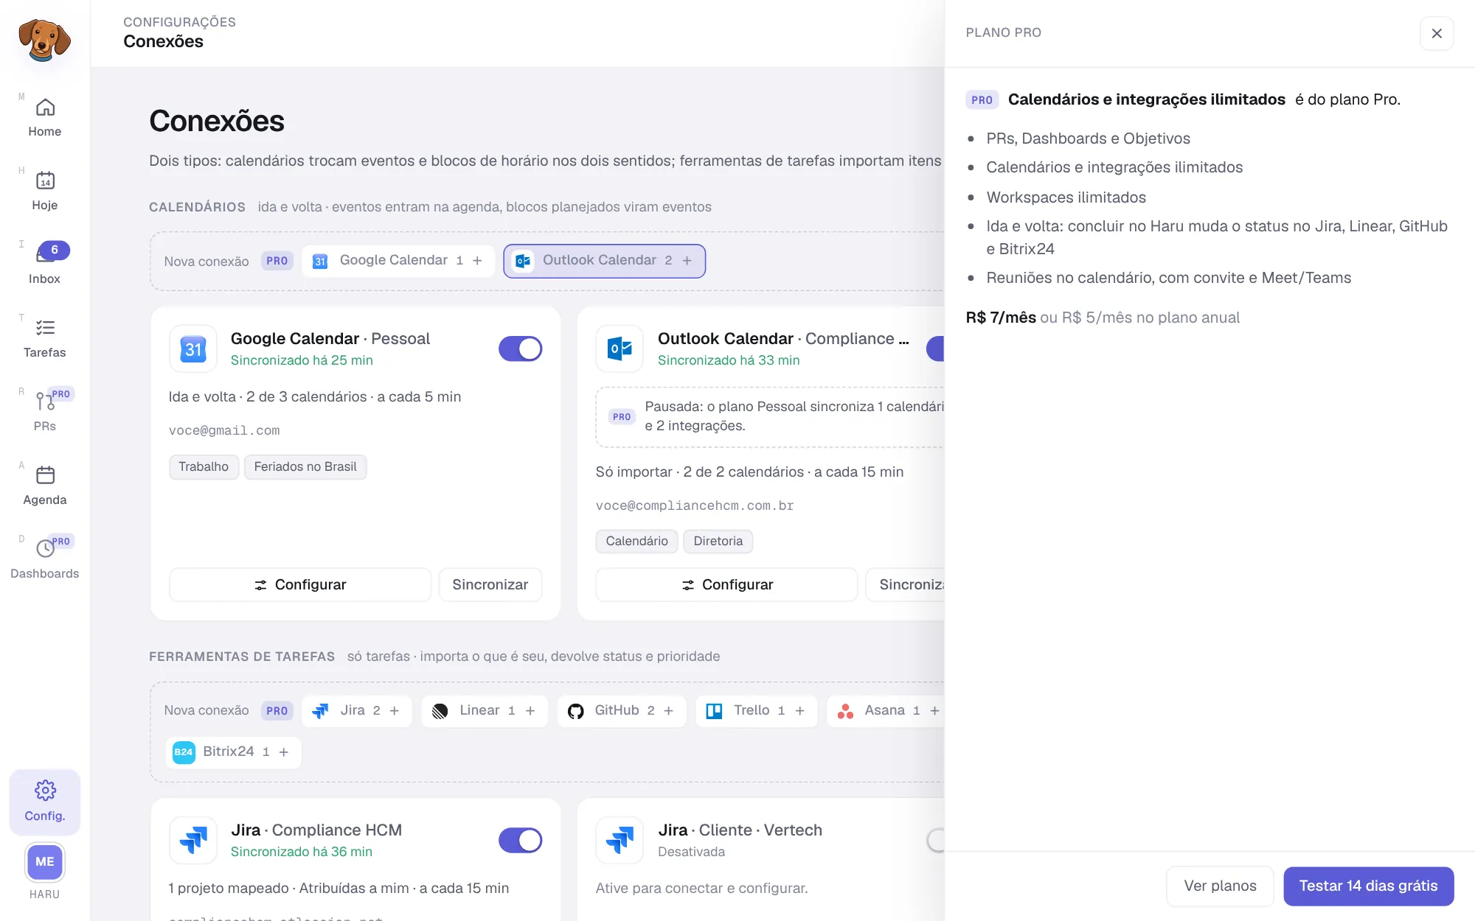1475x921 pixels.
Task: Click the Haru dog logo
Action: point(44,40)
